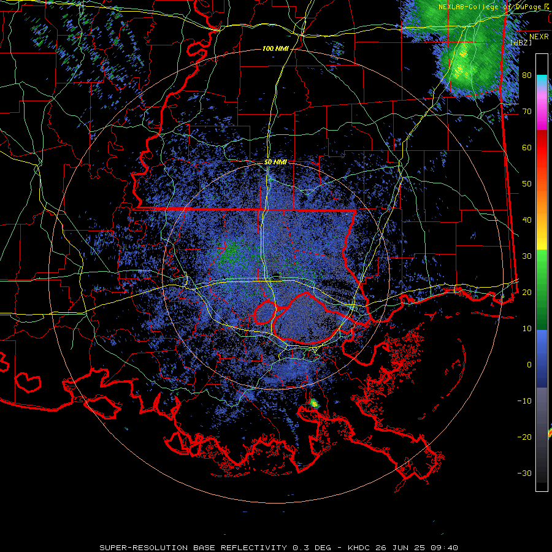Click the 10 dBZ scale label
This screenshot has width=552, height=552.
pyautogui.click(x=527, y=329)
